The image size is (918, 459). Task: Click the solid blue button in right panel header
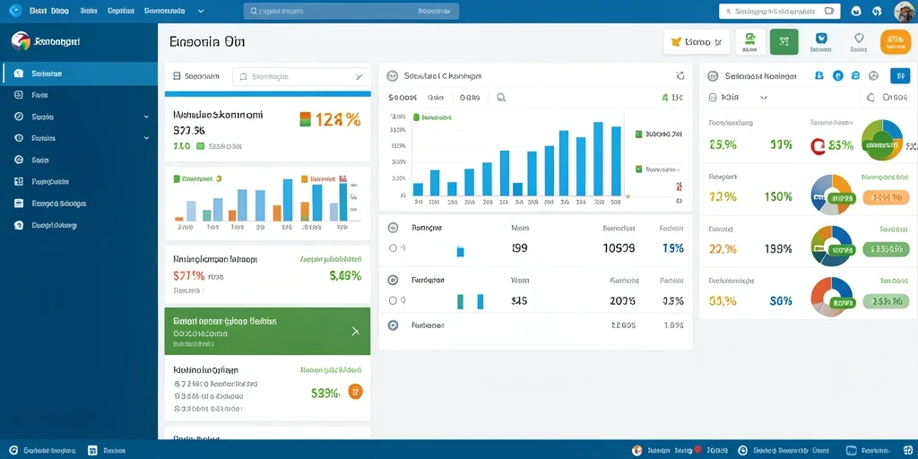(x=900, y=75)
